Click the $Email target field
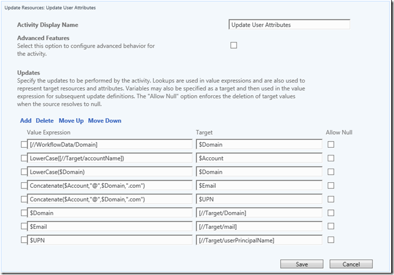The width and height of the screenshot is (394, 275). pos(259,186)
